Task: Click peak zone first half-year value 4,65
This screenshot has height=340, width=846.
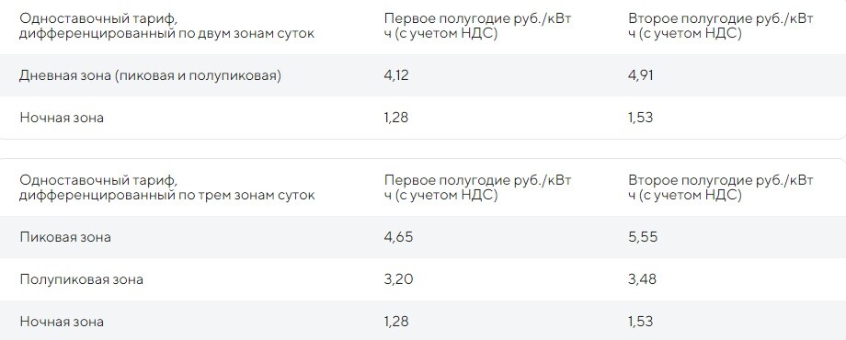Action: [399, 237]
